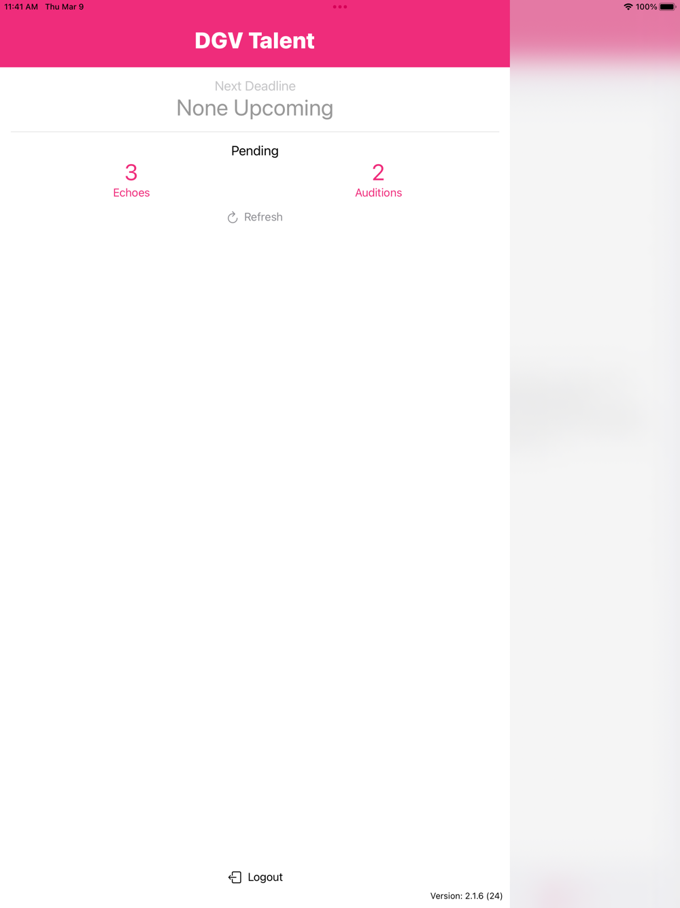Tap the 100% battery percentage

coord(646,7)
